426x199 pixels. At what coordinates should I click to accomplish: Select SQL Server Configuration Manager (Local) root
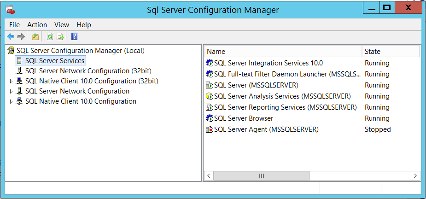point(81,51)
